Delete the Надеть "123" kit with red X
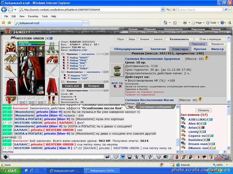Screen dimensions: 233x174 69,78
